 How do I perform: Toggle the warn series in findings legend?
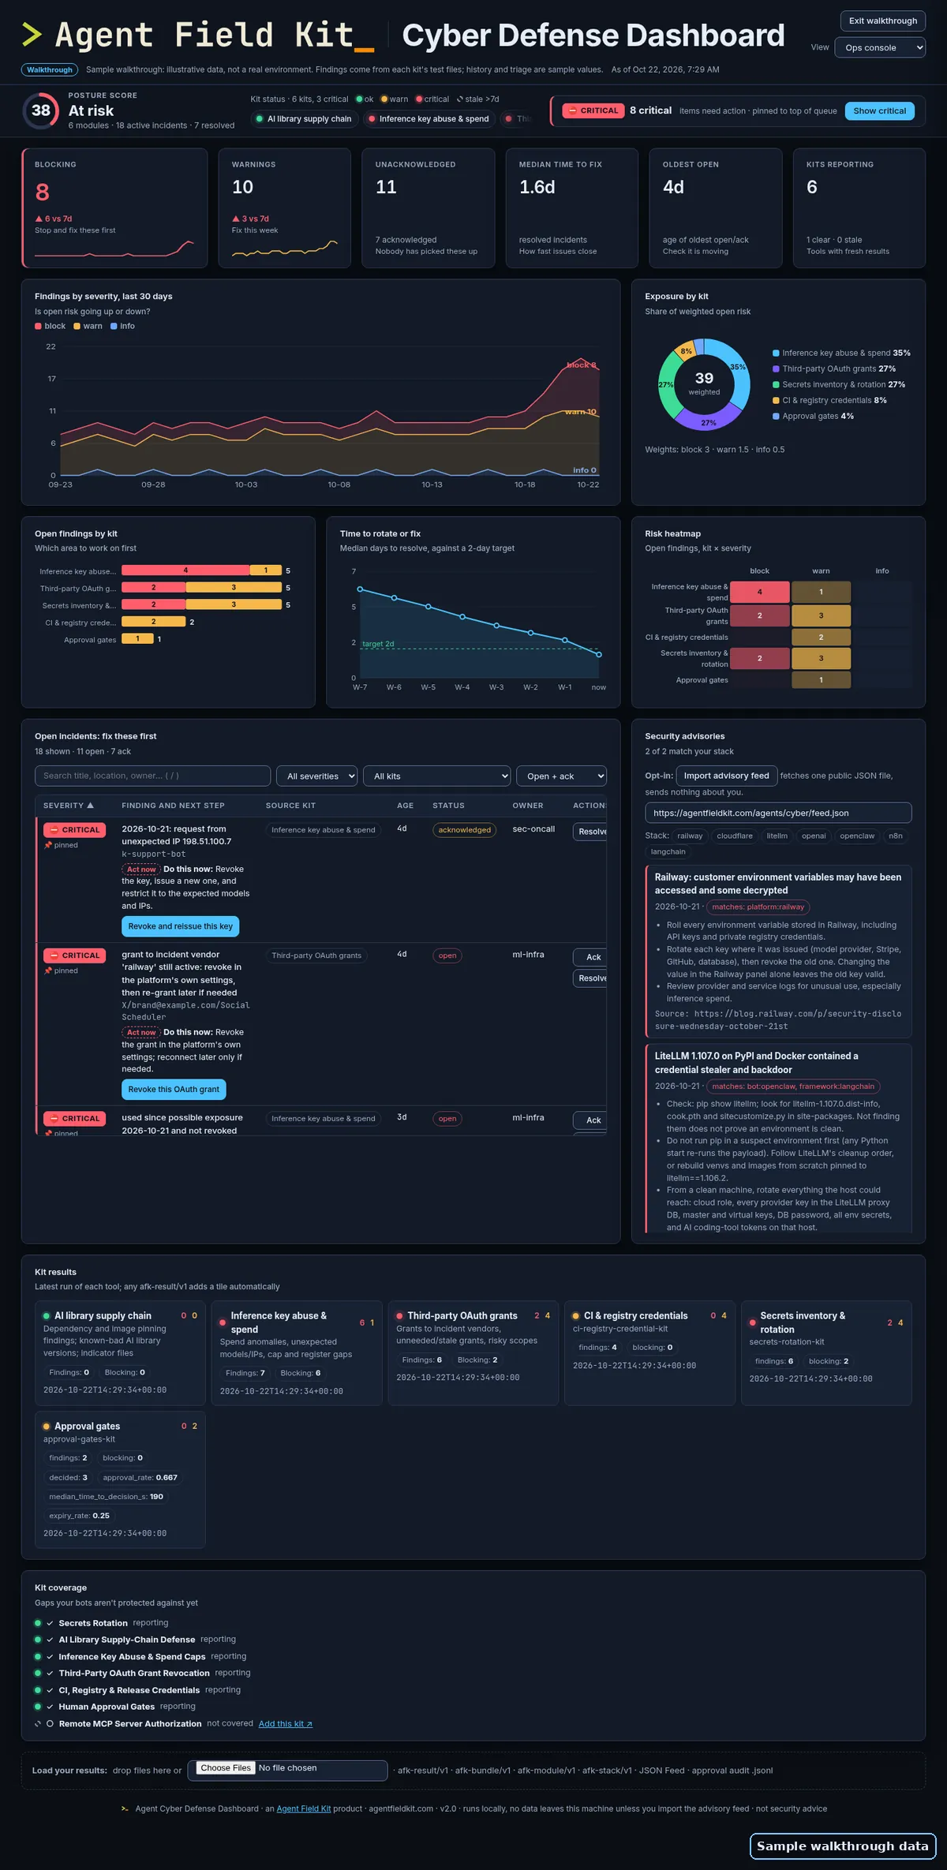[88, 326]
